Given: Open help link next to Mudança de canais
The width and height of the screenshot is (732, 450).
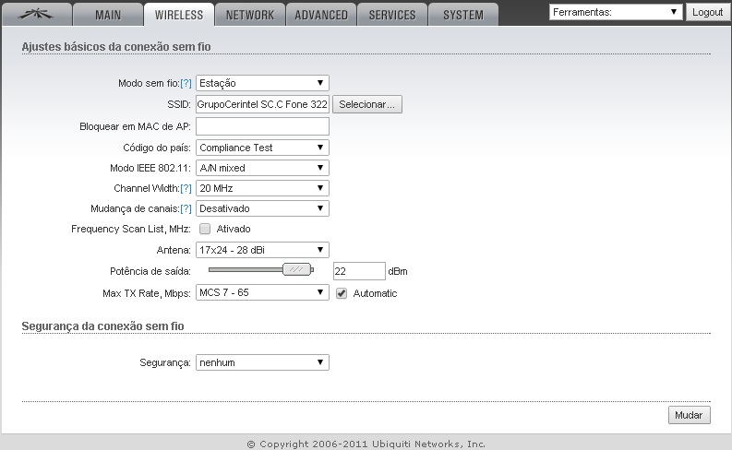Looking at the screenshot, I should coord(186,209).
